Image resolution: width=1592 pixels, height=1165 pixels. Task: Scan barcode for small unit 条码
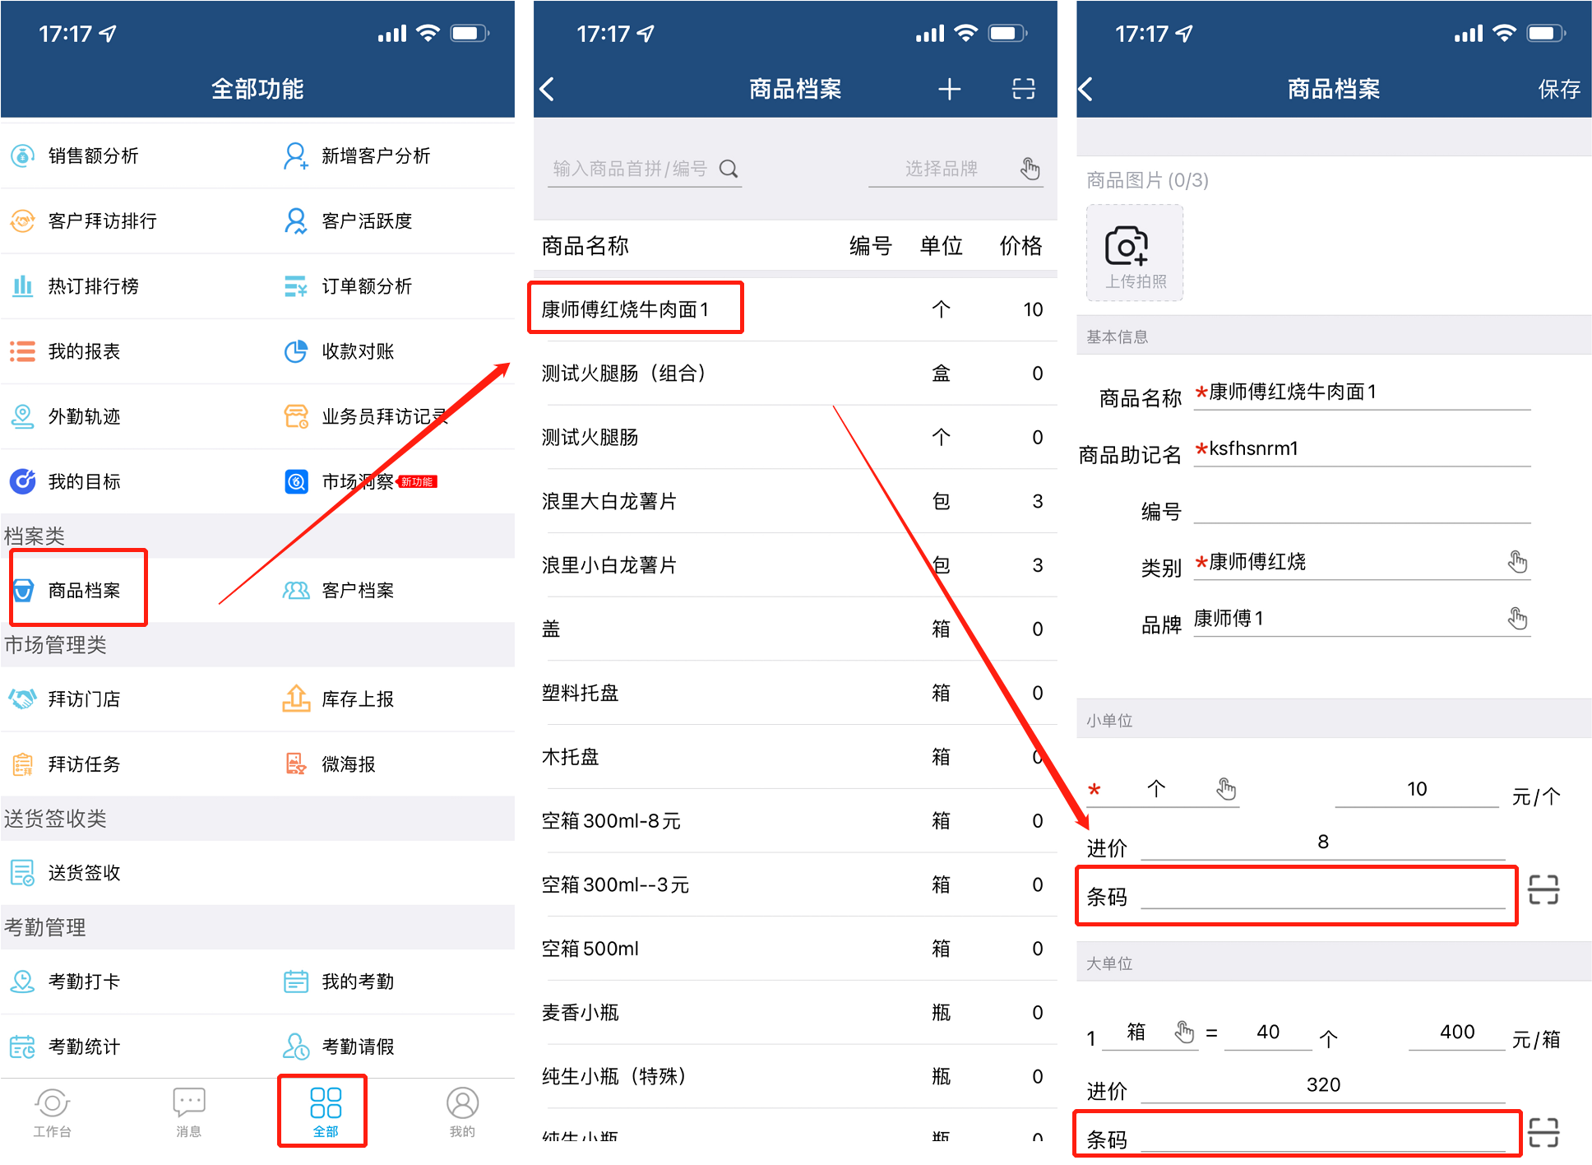coord(1543,889)
